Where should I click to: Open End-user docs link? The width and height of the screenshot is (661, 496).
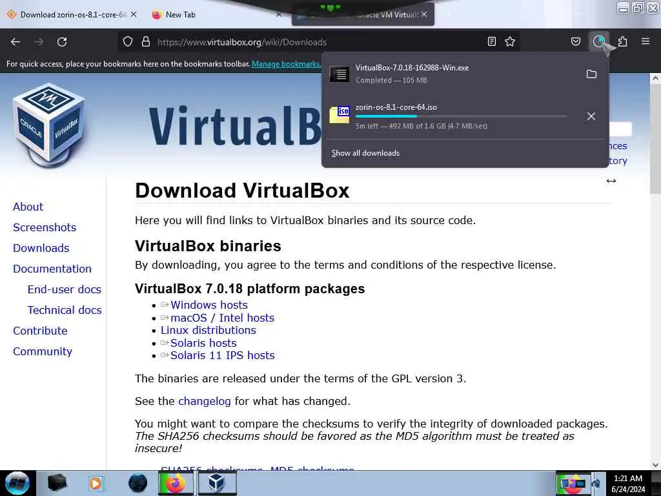65,289
